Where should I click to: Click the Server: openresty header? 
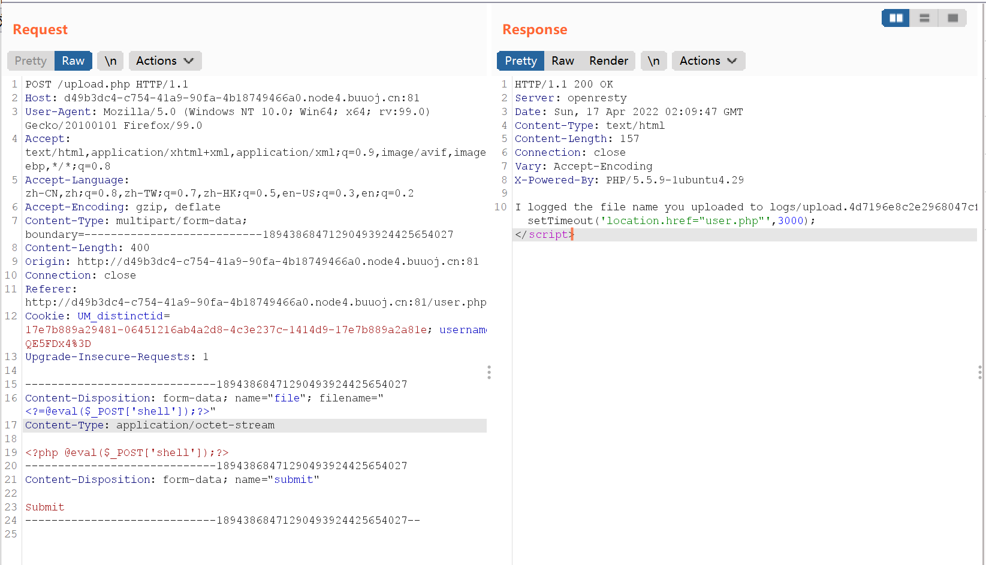571,98
